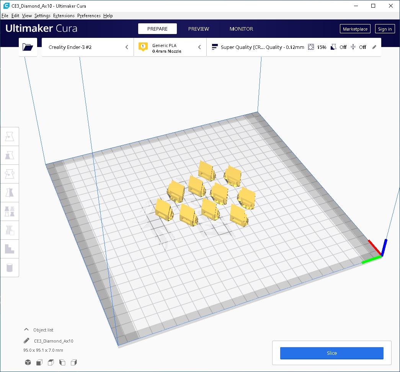Image resolution: width=400 pixels, height=372 pixels.
Task: Select the Scale tool
Action: pos(10,155)
